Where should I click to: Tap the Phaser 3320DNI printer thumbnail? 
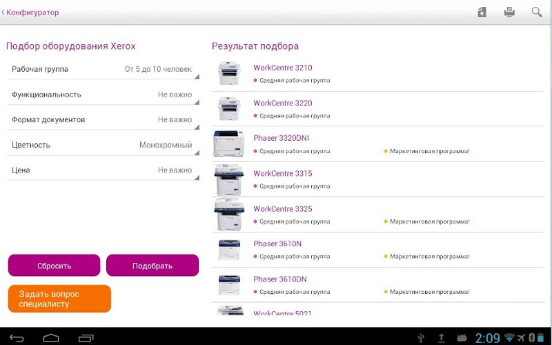[229, 144]
